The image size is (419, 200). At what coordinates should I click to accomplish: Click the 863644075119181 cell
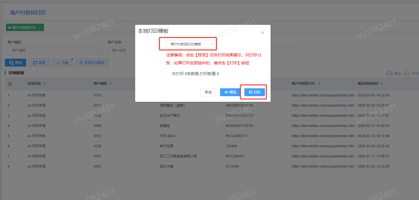(240, 126)
